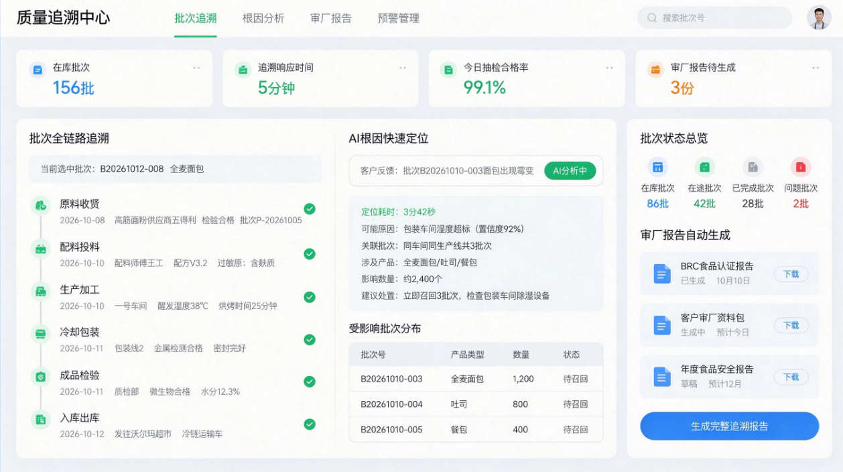Click the 批次号 column header

tap(373, 355)
